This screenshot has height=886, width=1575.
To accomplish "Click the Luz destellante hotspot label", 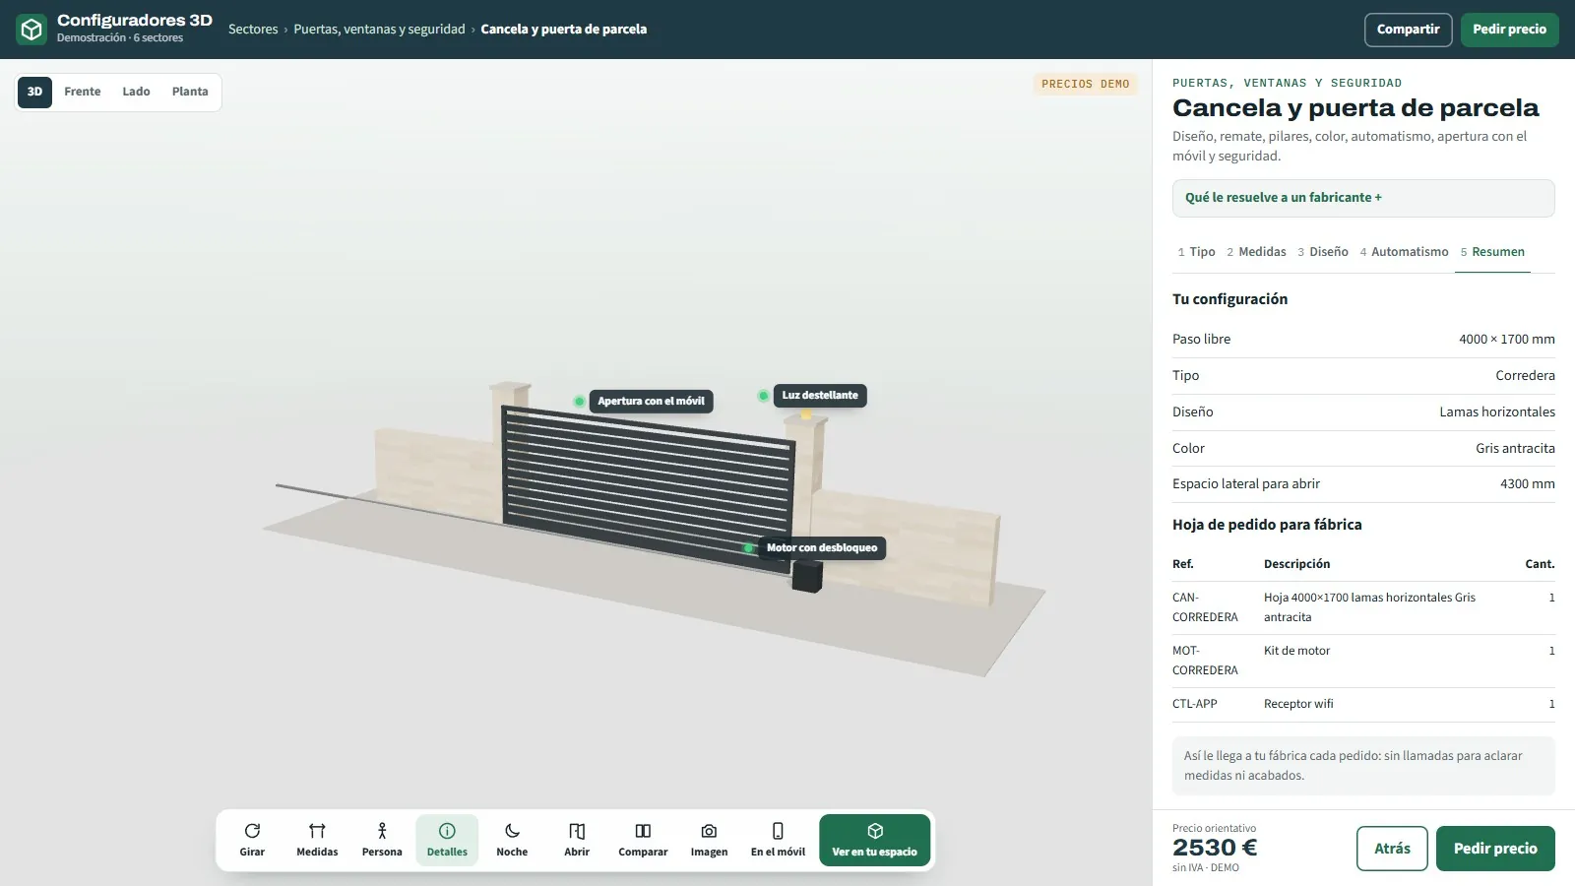I will (820, 396).
